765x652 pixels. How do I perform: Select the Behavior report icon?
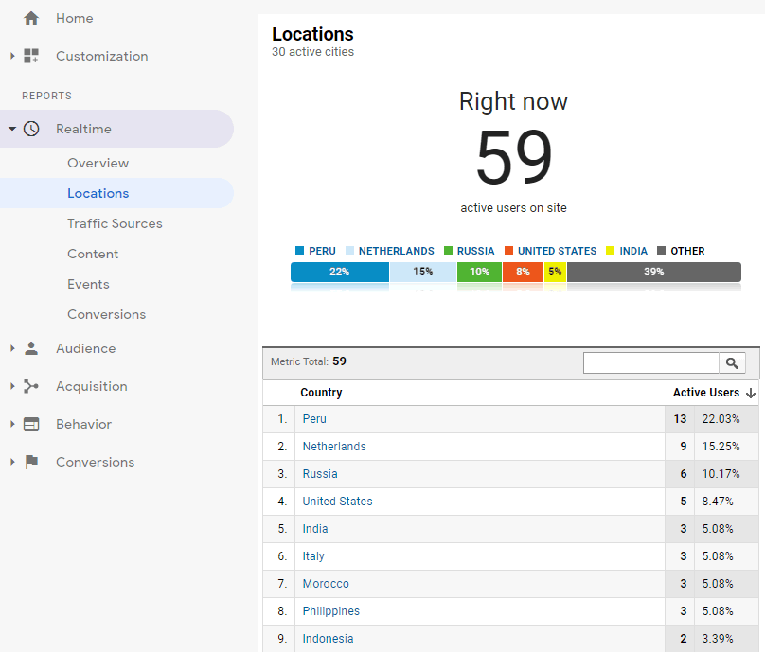pyautogui.click(x=32, y=424)
